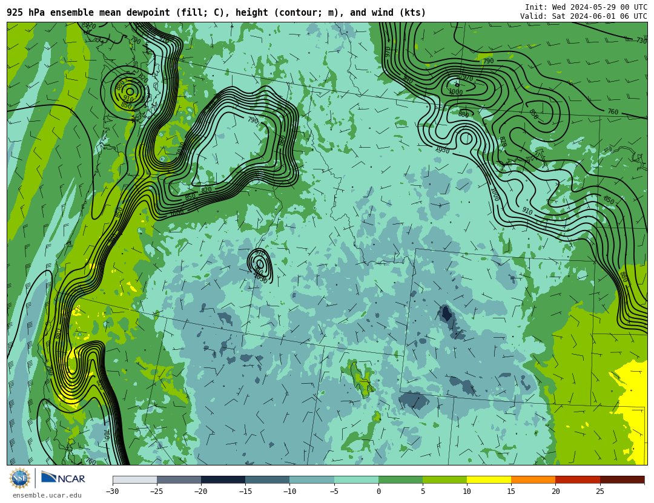Click the -10 to -5 colorbar segment
The width and height of the screenshot is (654, 503).
pyautogui.click(x=312, y=479)
